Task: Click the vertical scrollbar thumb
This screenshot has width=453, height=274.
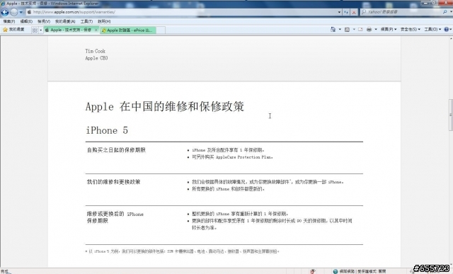Action: 450,115
